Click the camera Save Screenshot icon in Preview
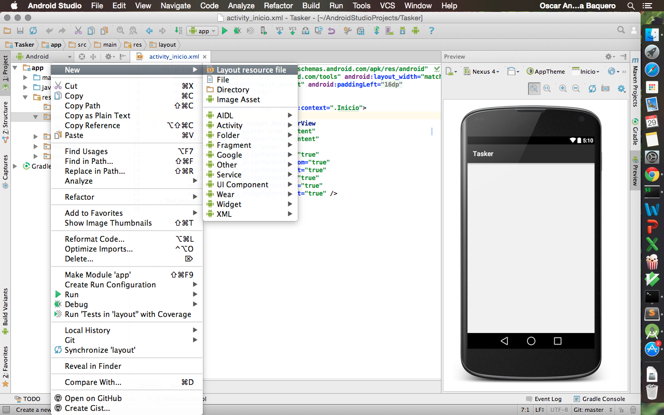The width and height of the screenshot is (664, 415). (x=605, y=89)
